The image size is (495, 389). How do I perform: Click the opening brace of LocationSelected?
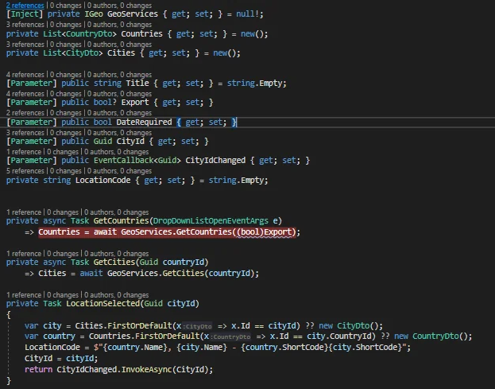[x=9, y=315]
